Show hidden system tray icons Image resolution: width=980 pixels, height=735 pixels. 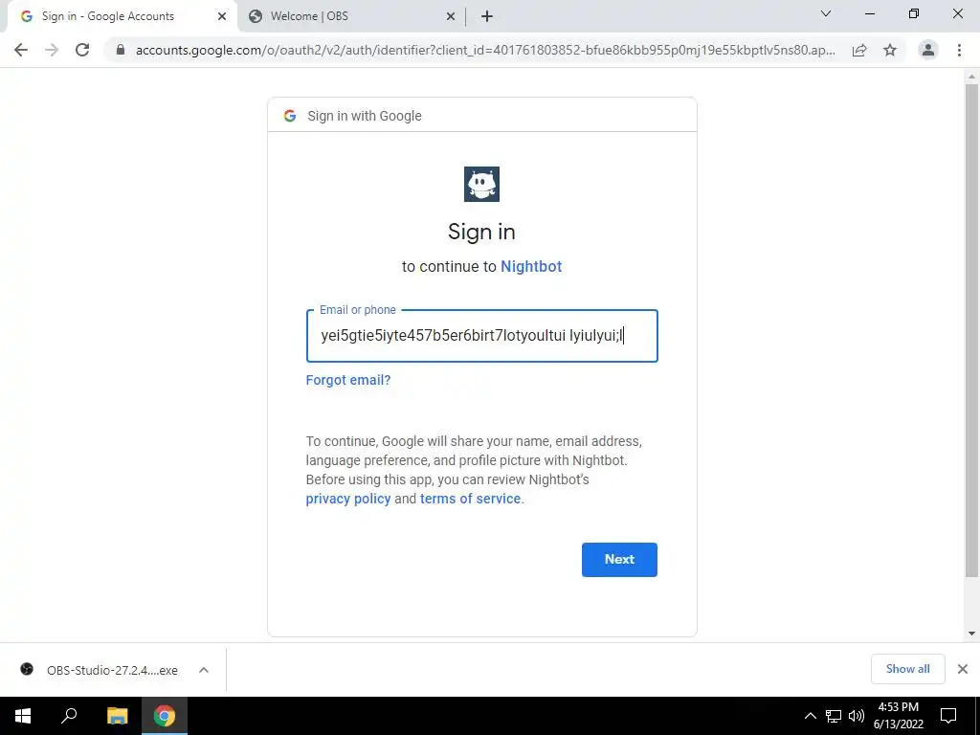pyautogui.click(x=810, y=716)
